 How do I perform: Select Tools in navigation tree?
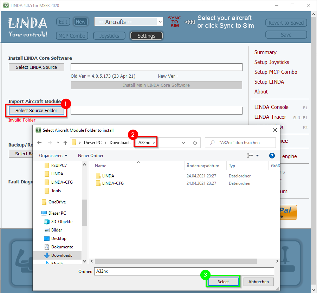[56, 191]
